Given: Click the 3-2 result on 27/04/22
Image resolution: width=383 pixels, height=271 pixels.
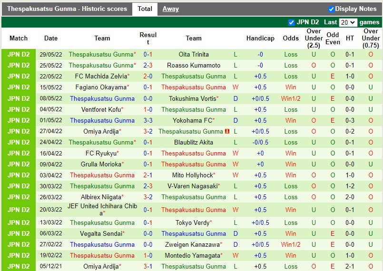Looking at the screenshot, I should (148, 131).
